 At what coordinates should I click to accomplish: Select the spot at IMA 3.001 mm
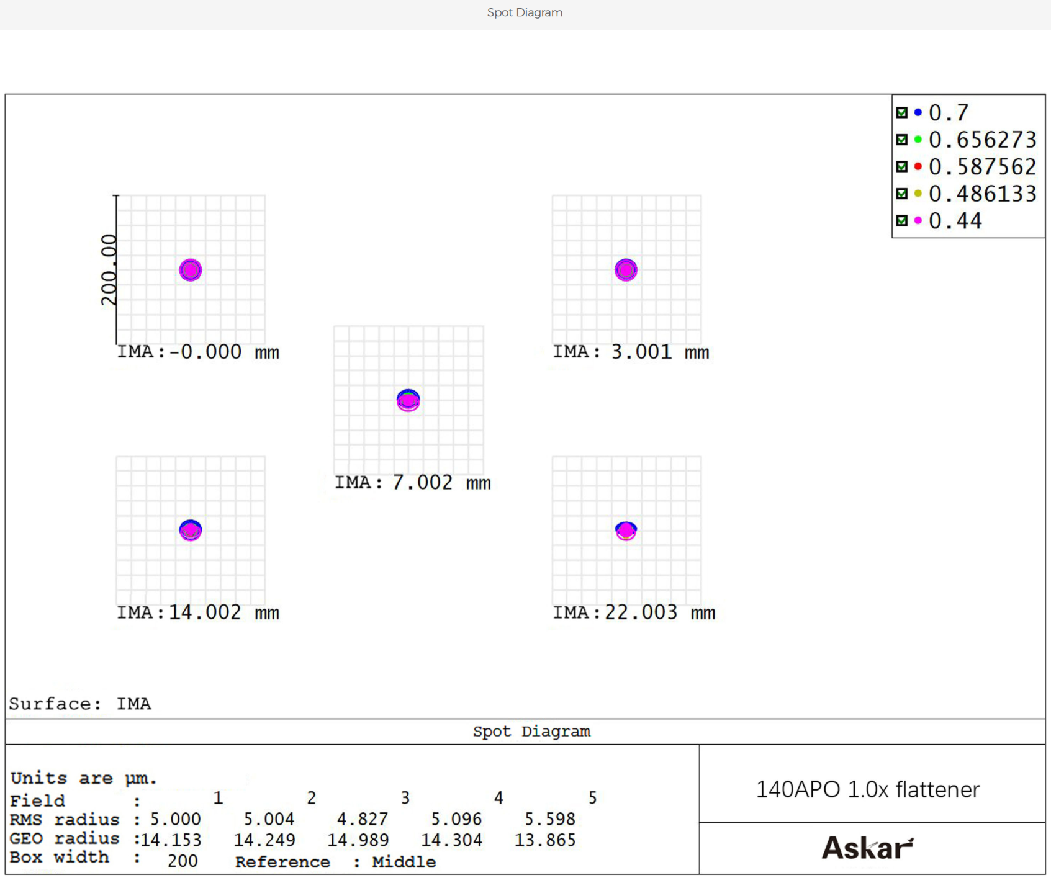pyautogui.click(x=626, y=271)
